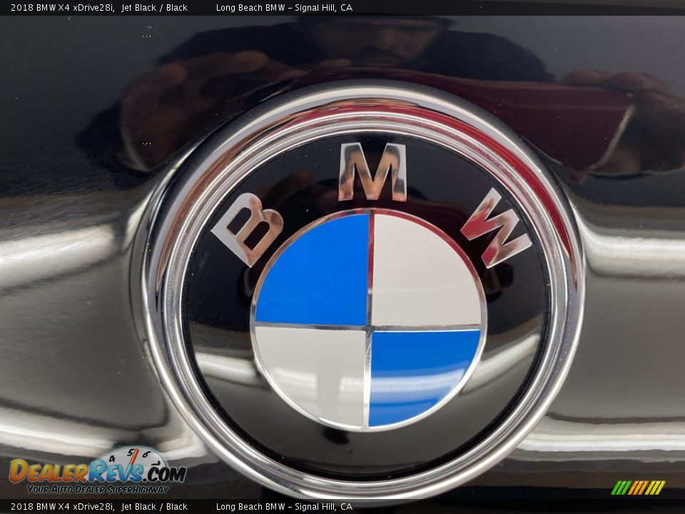Click 'Your Auto Dealer SuperHighway' tagline
The height and width of the screenshot is (514, 685).
(98, 489)
